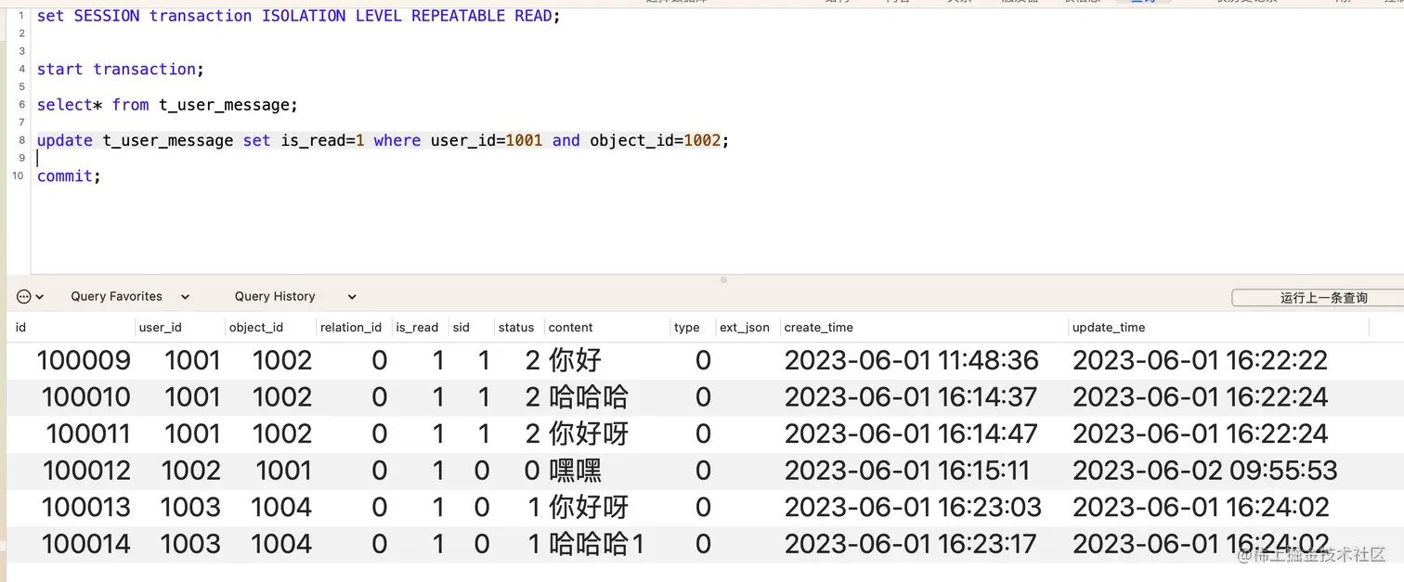Click object_id 1004 in row 100014
1404x582 pixels.
pos(281,543)
